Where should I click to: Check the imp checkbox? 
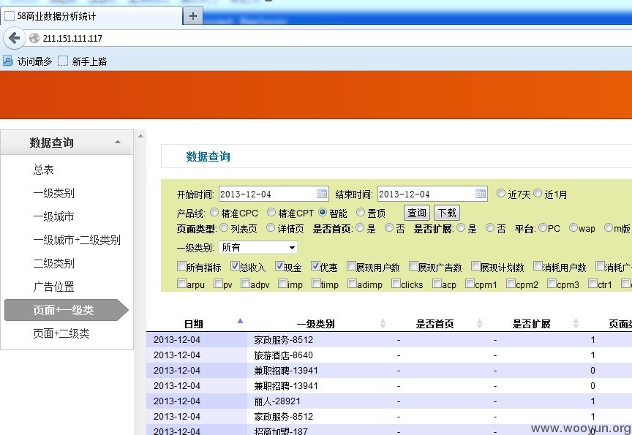282,284
